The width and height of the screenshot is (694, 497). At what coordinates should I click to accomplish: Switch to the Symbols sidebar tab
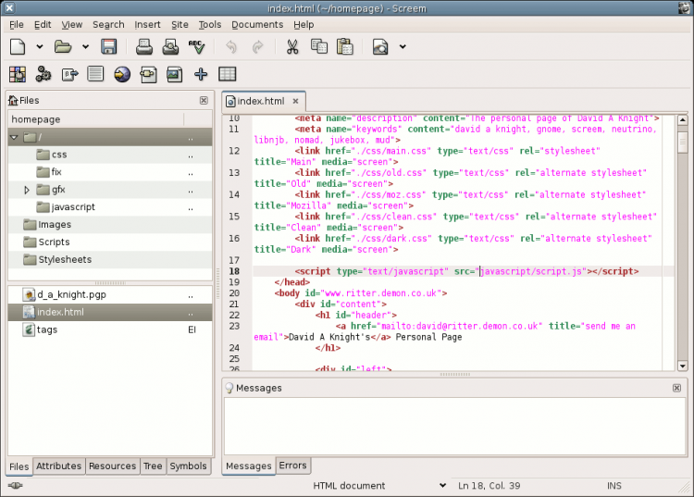(188, 466)
